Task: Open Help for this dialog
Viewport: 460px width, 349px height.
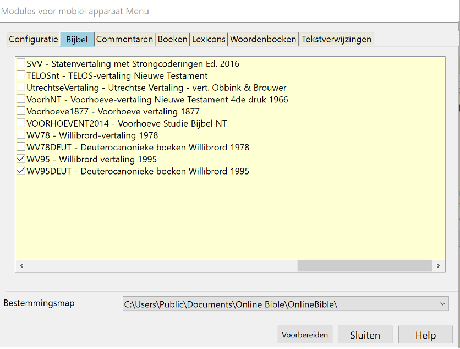Action: pyautogui.click(x=425, y=335)
